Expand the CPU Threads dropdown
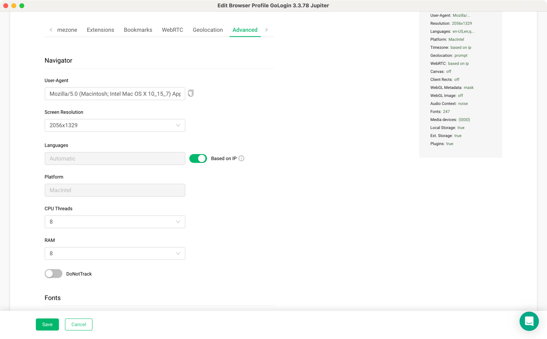Image resolution: width=547 pixels, height=339 pixels. coord(115,222)
